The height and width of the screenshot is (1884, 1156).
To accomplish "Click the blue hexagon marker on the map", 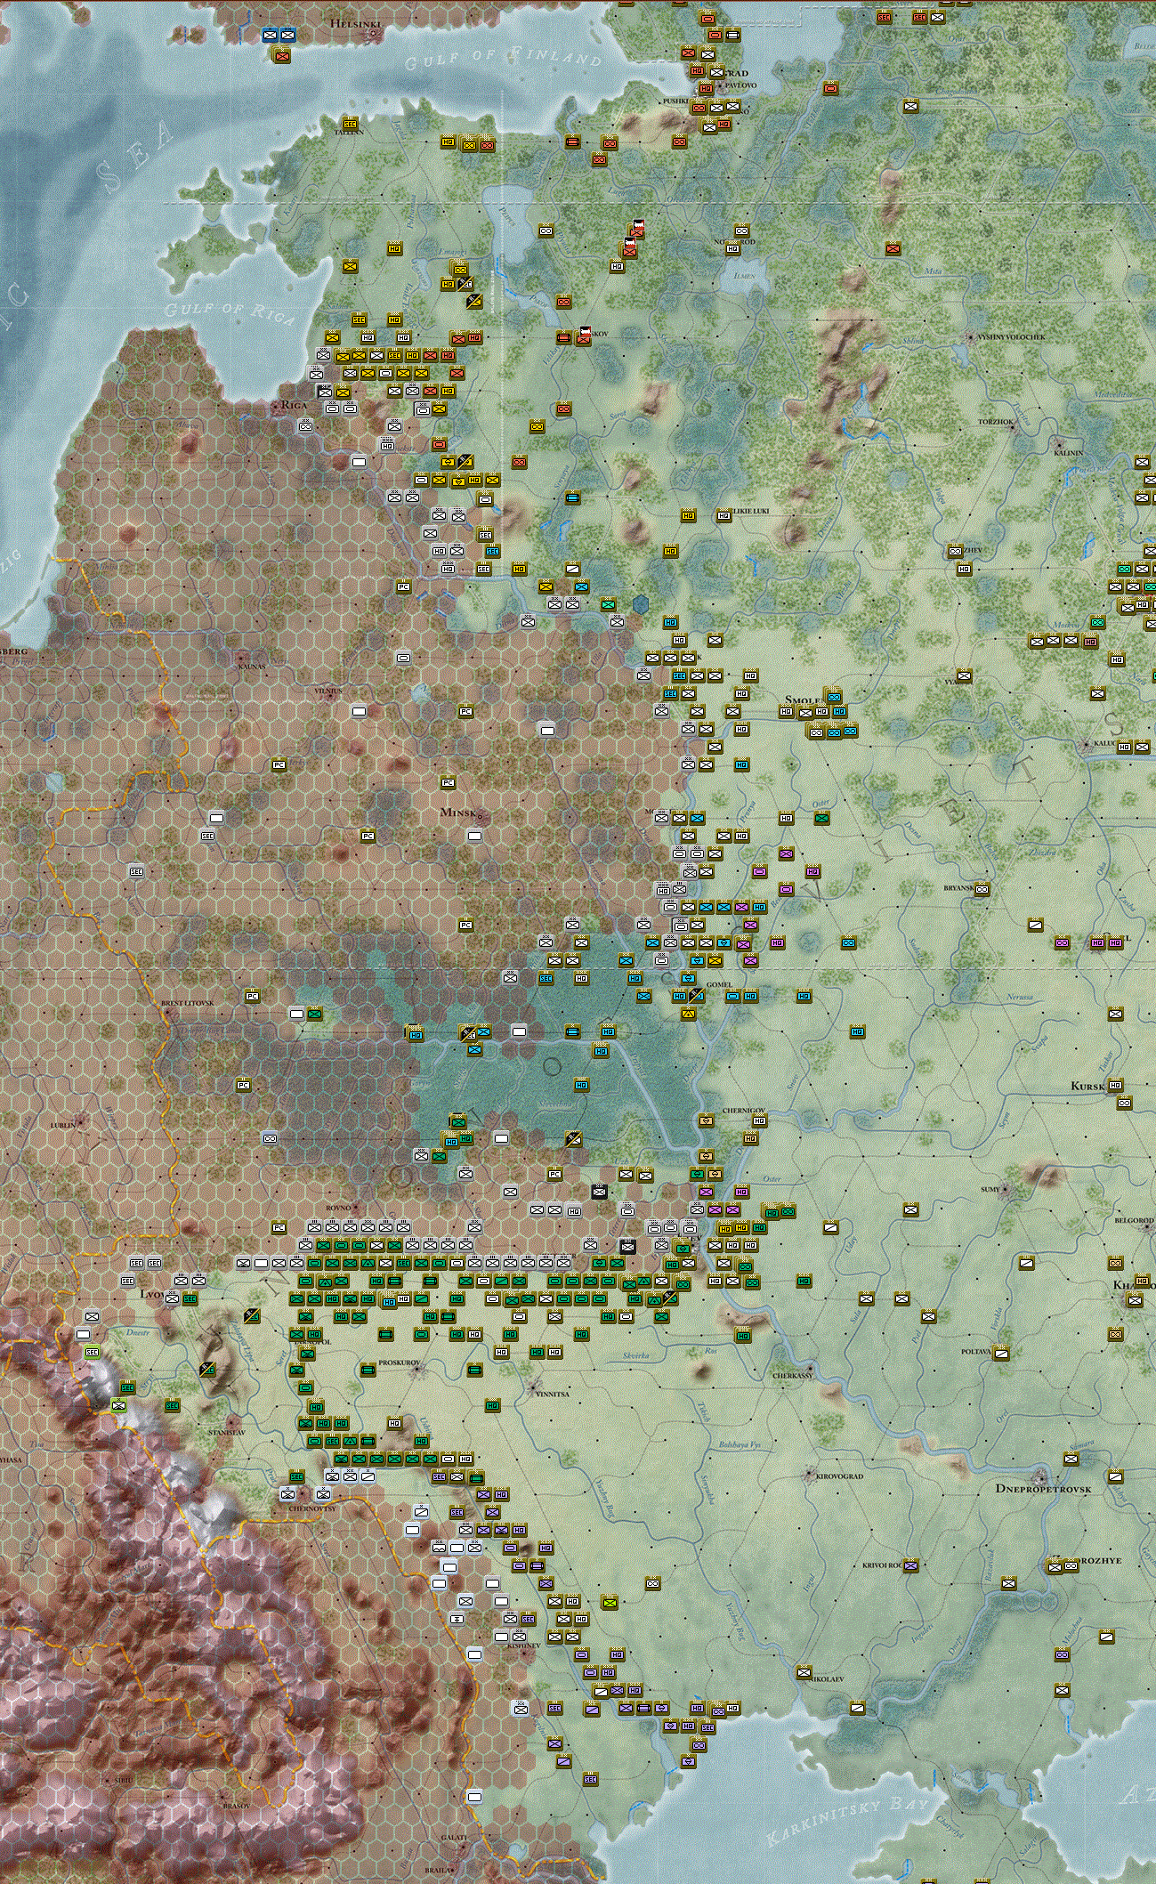I will (641, 605).
